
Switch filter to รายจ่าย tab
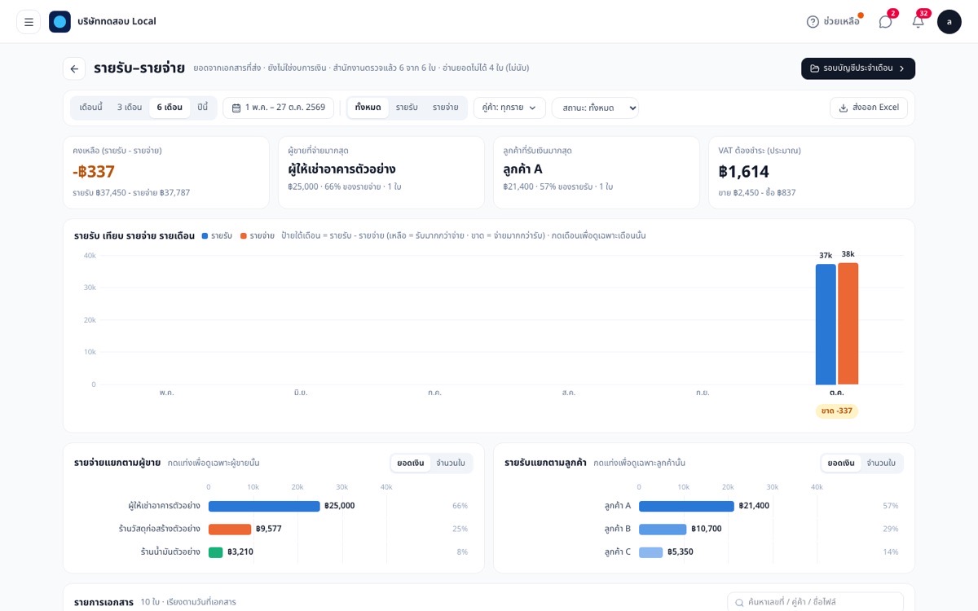(445, 108)
